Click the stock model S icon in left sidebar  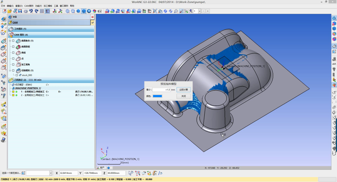[x=3, y=76]
